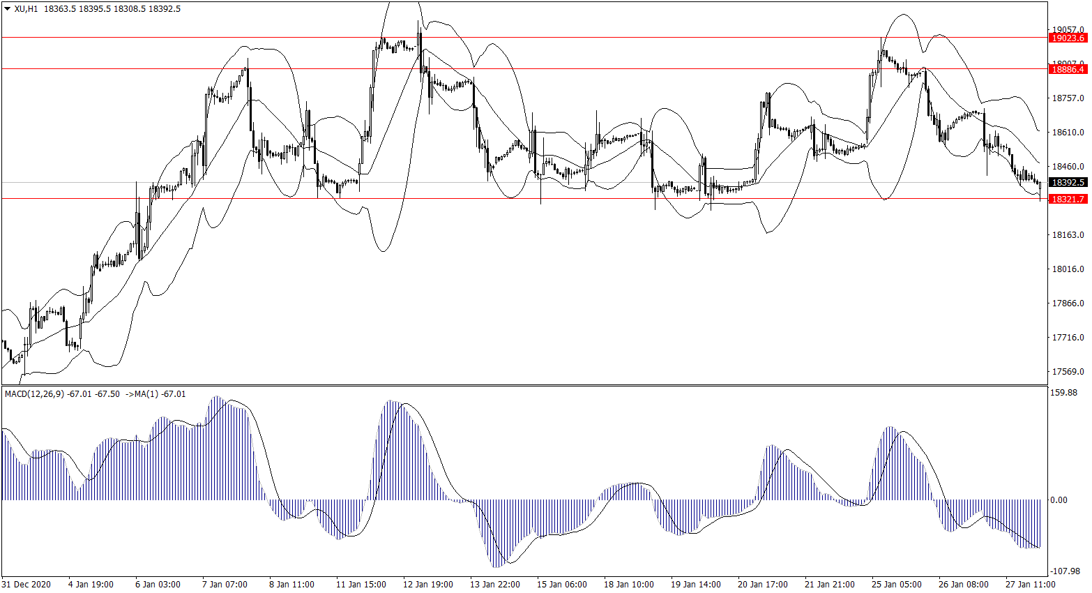The width and height of the screenshot is (1092, 593).
Task: Click the 0.00 MACD zero level label
Action: 1059,500
